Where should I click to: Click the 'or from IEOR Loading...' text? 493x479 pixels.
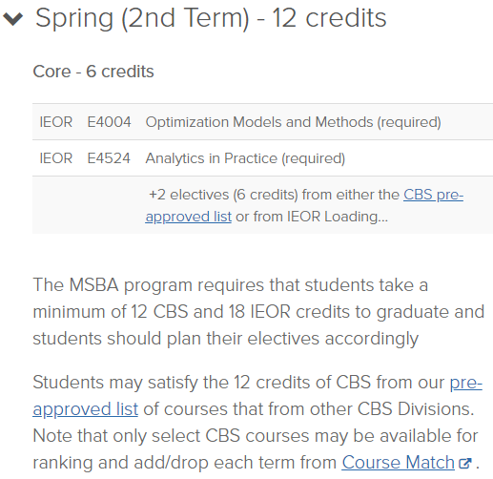[312, 217]
